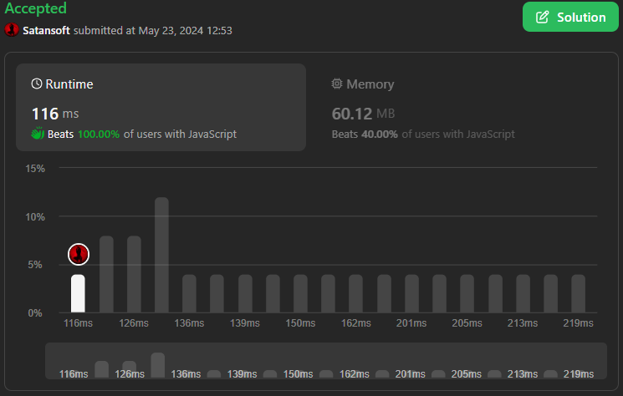Viewport: 623px width, 396px height.
Task: Click the pencil icon on Solution button
Action: tap(542, 17)
